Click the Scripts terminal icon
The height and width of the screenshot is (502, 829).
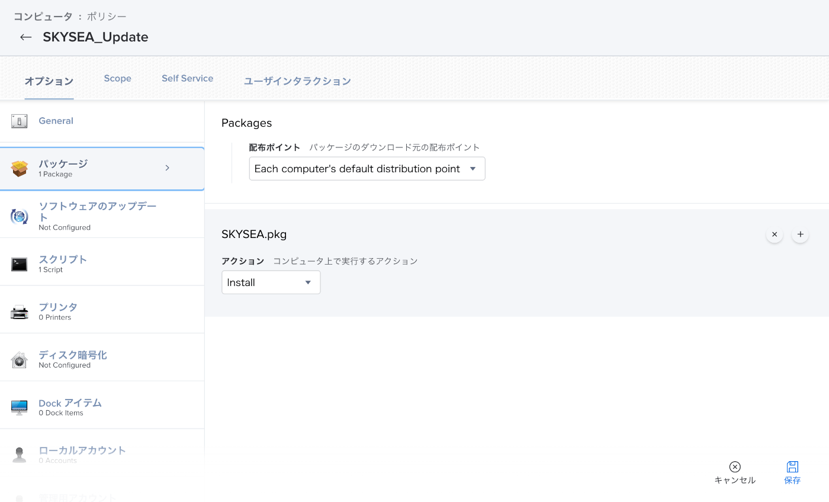point(20,264)
